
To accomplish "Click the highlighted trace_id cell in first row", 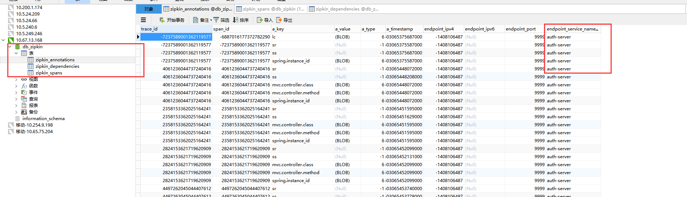I will click(176, 37).
